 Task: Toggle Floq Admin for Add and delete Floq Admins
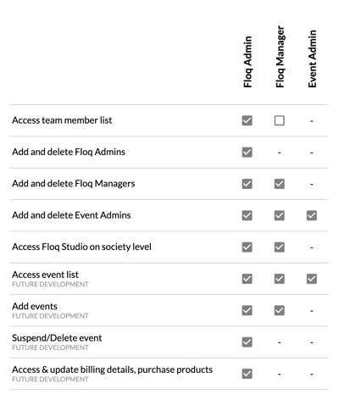pyautogui.click(x=247, y=153)
